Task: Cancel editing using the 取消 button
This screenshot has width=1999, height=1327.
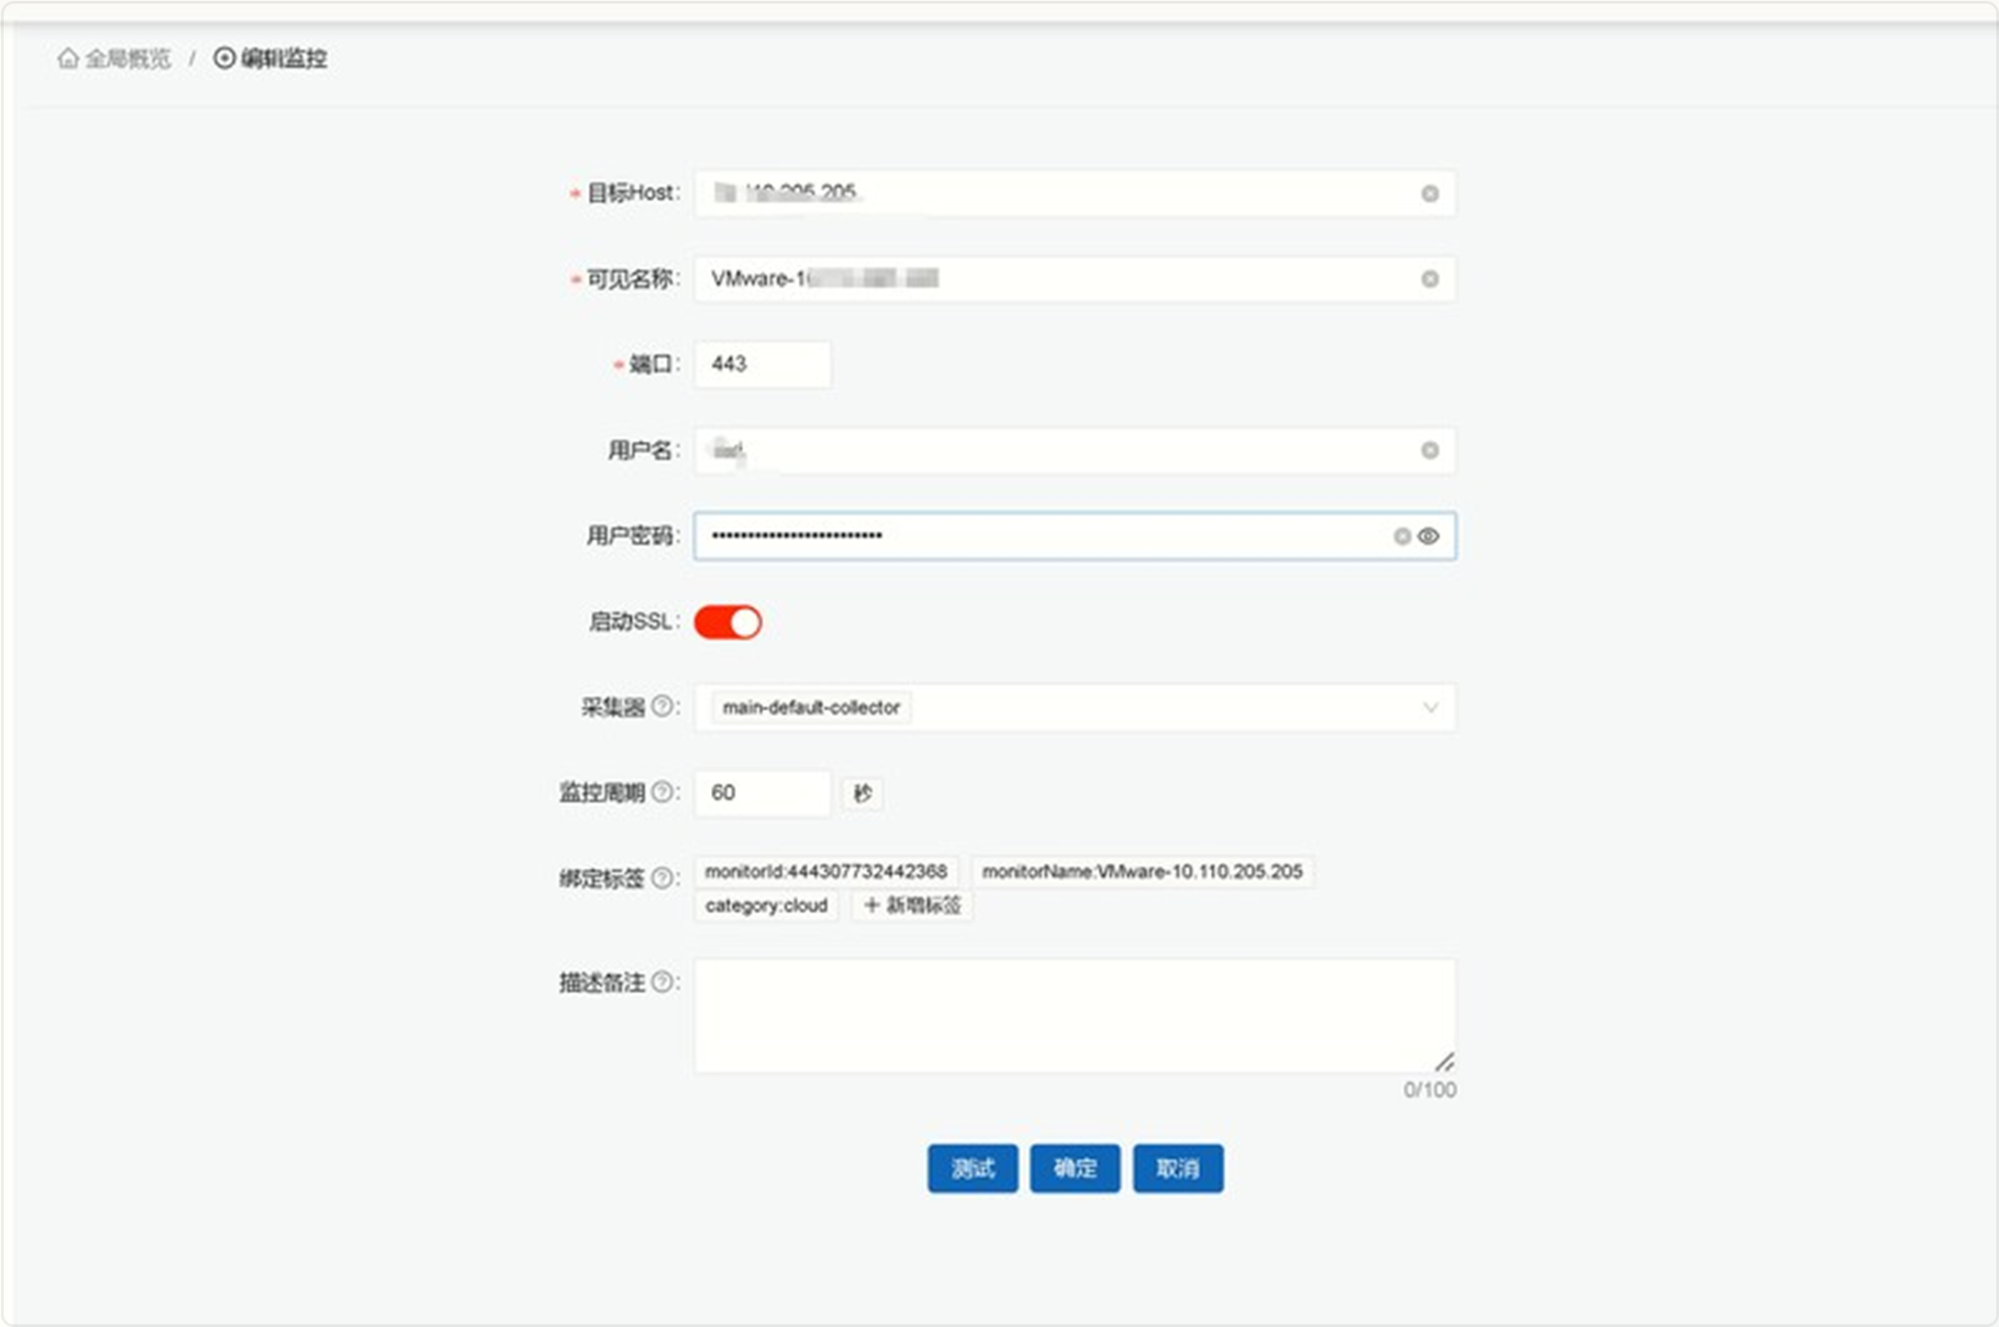Action: click(x=1177, y=1167)
